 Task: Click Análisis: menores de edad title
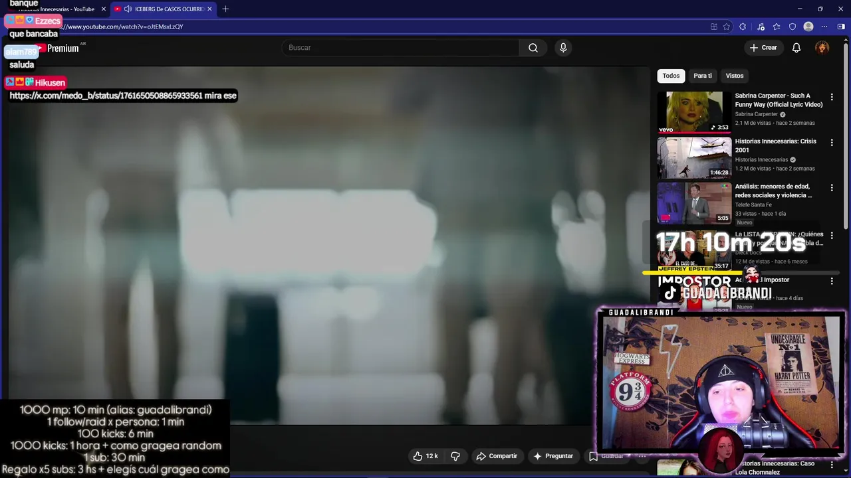click(773, 191)
